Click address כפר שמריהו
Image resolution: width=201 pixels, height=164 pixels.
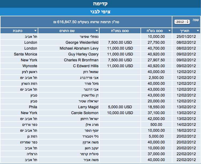pos(29,142)
